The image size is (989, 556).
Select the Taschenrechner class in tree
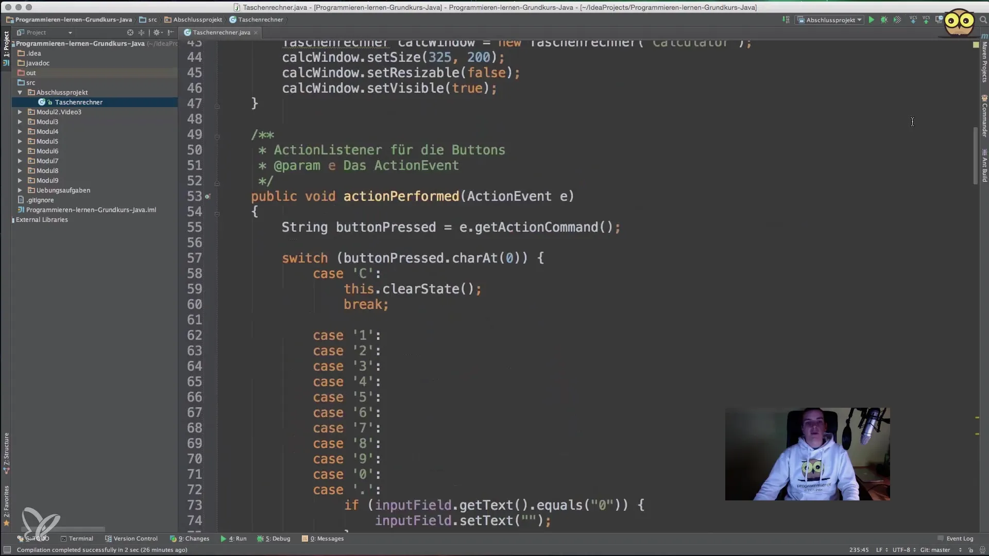[95, 102]
